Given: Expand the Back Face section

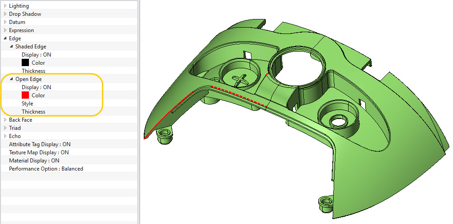Looking at the screenshot, I should pos(5,119).
